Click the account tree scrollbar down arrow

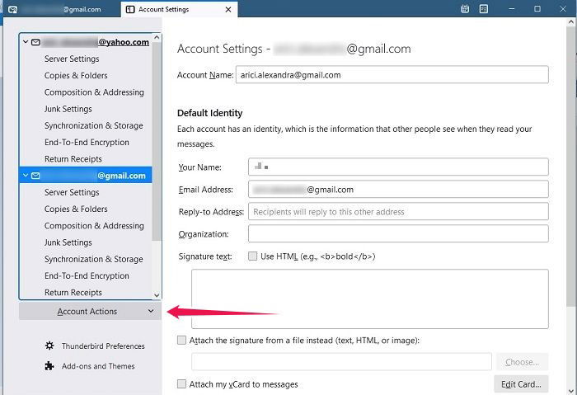157,294
